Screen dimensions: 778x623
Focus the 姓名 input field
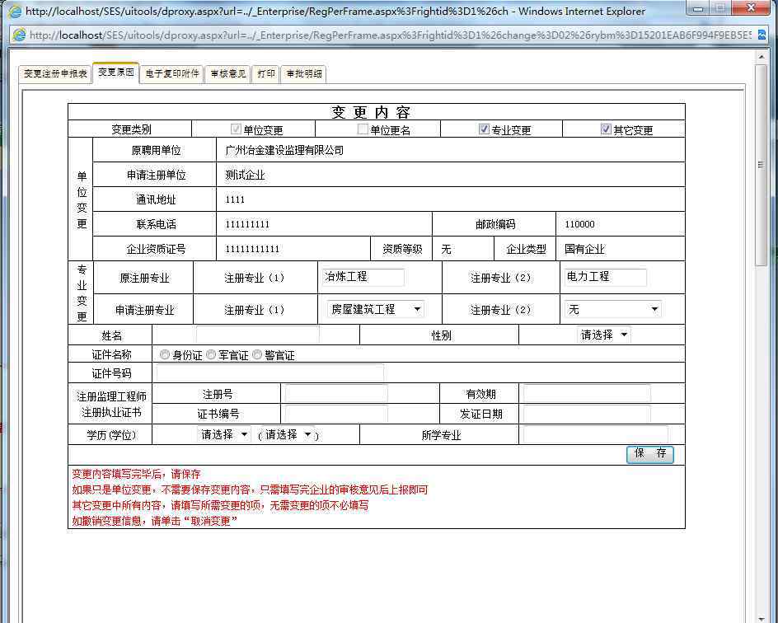click(x=257, y=335)
